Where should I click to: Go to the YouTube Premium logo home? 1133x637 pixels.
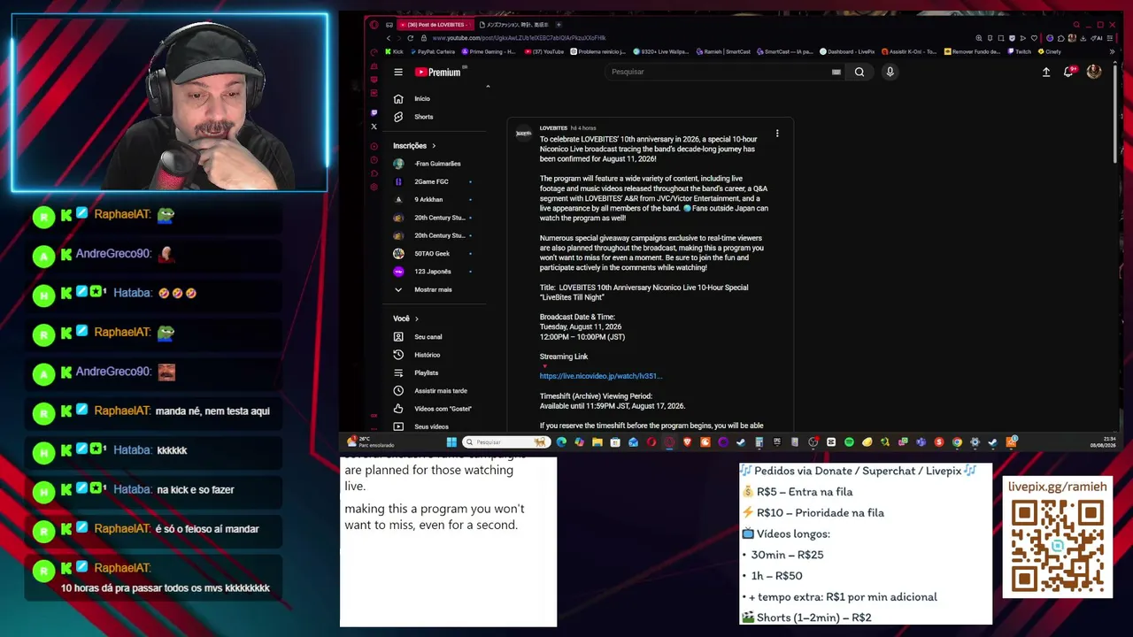click(439, 72)
